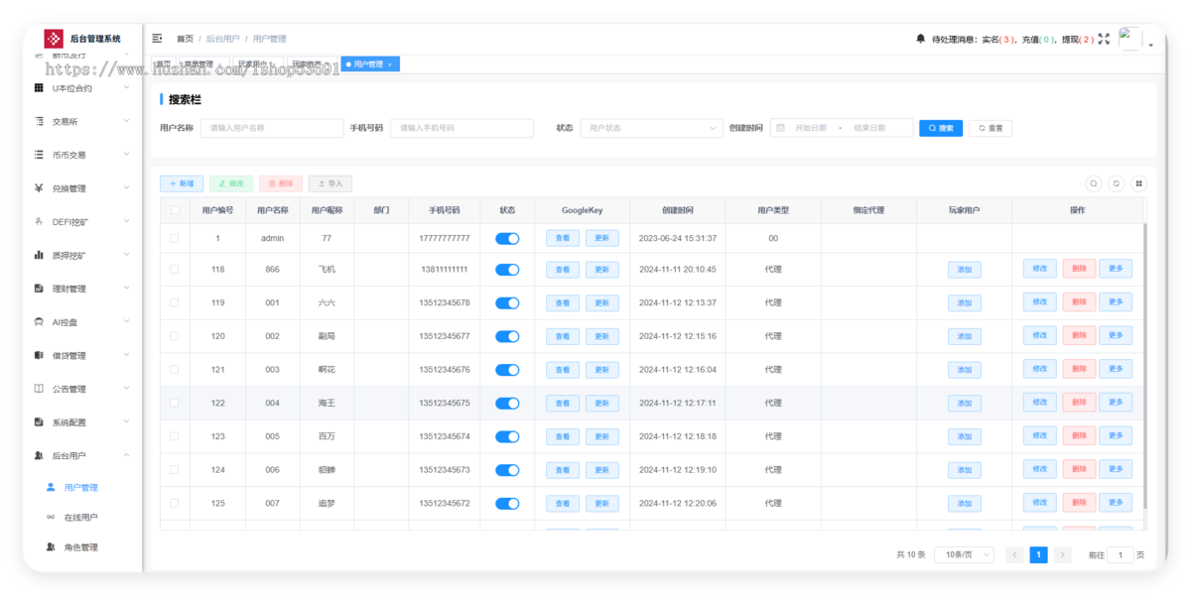Viewport: 1191px width, 595px height.
Task: Toggle the status switch for user 866
Action: coord(507,270)
